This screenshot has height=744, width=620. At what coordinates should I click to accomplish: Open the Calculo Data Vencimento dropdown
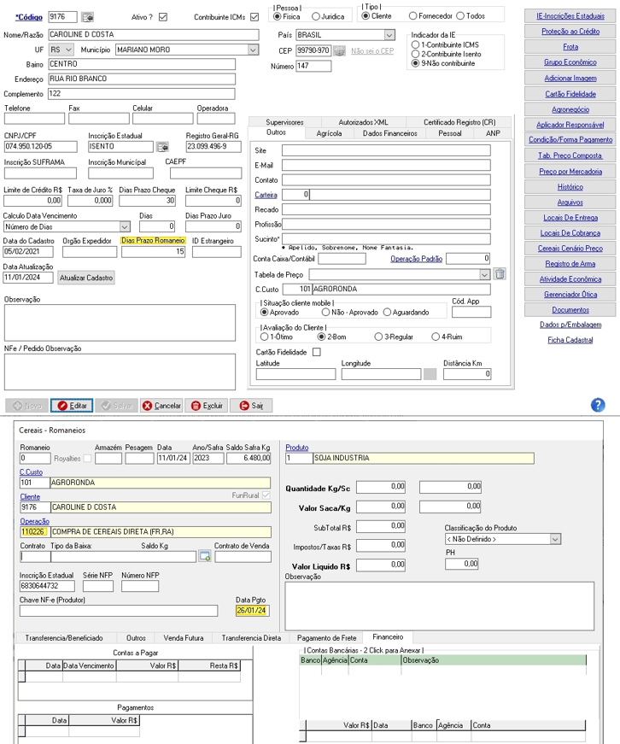pyautogui.click(x=125, y=227)
